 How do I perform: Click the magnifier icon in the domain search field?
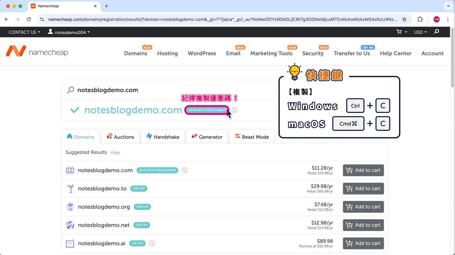click(x=70, y=90)
